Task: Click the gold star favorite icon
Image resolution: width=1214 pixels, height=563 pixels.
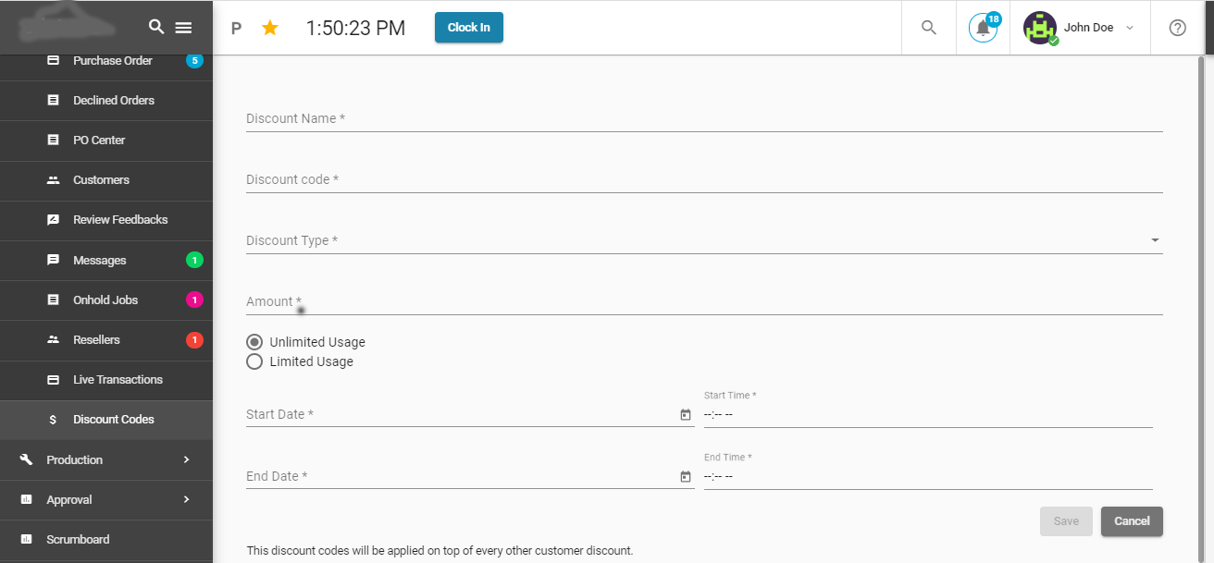Action: click(x=270, y=28)
